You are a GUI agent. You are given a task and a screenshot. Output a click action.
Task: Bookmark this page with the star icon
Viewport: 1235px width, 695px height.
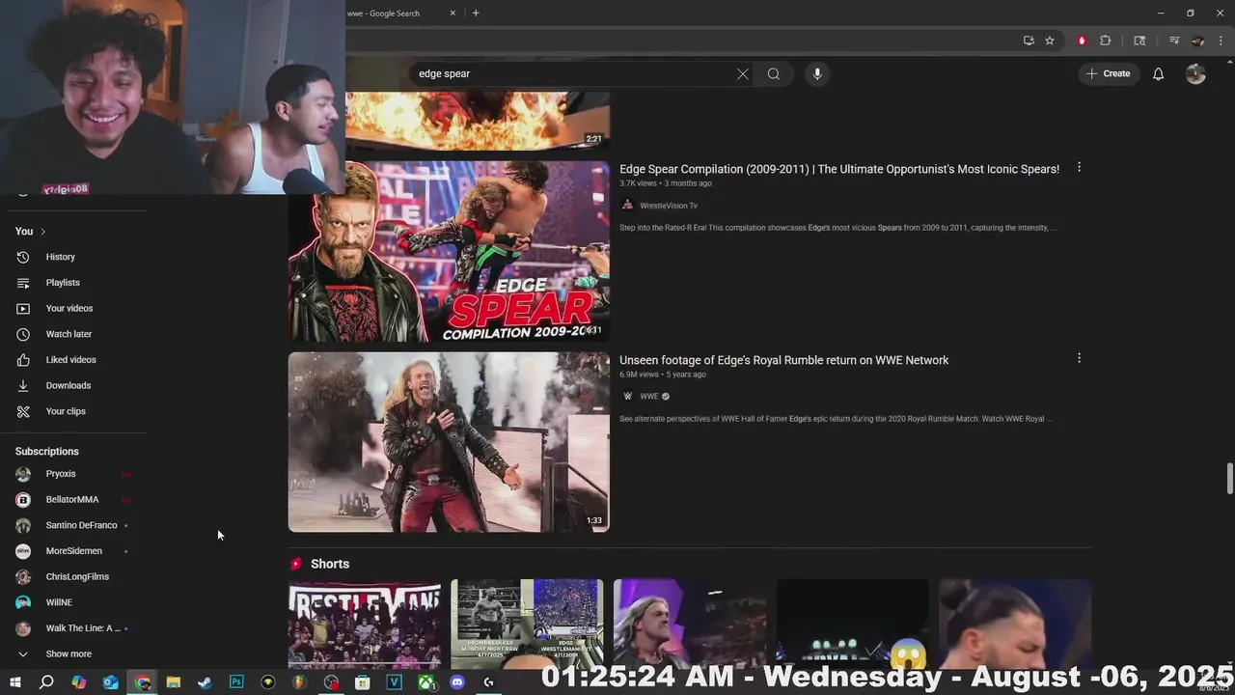1050,41
